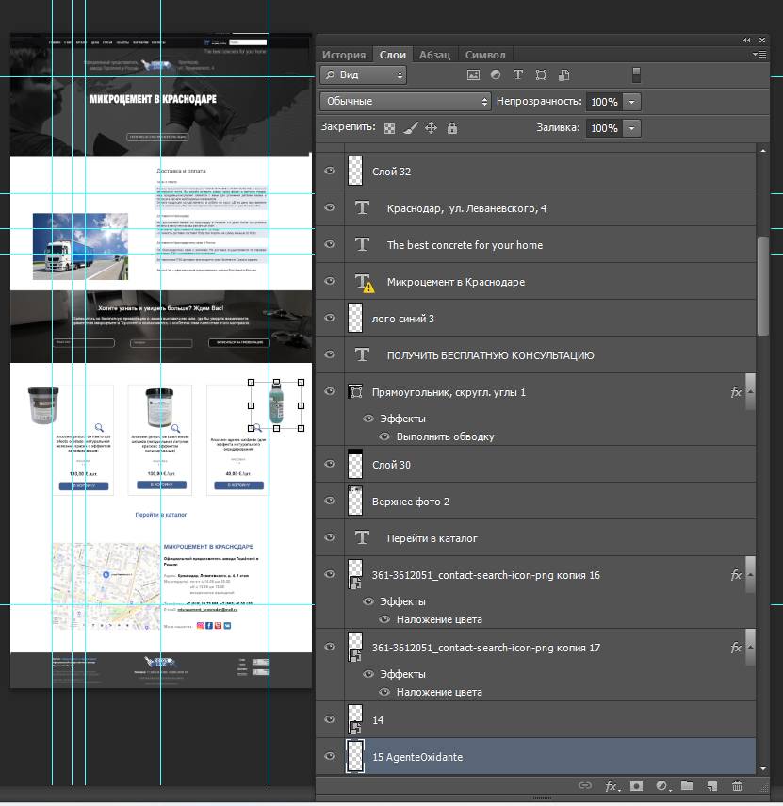This screenshot has height=806, width=783.
Task: Open the 'Вид' layer filter type dropdown
Action: [x=363, y=75]
